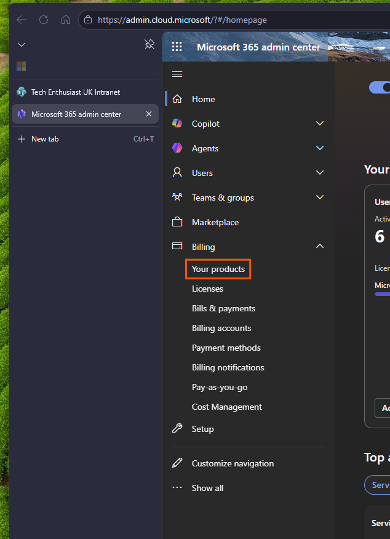Click the Microsoft 365 admin center title

[x=258, y=47]
